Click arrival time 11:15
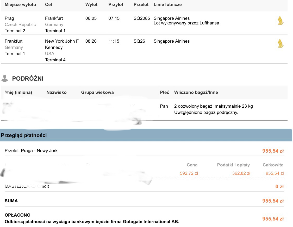This screenshot has height=227, width=293. click(114, 41)
